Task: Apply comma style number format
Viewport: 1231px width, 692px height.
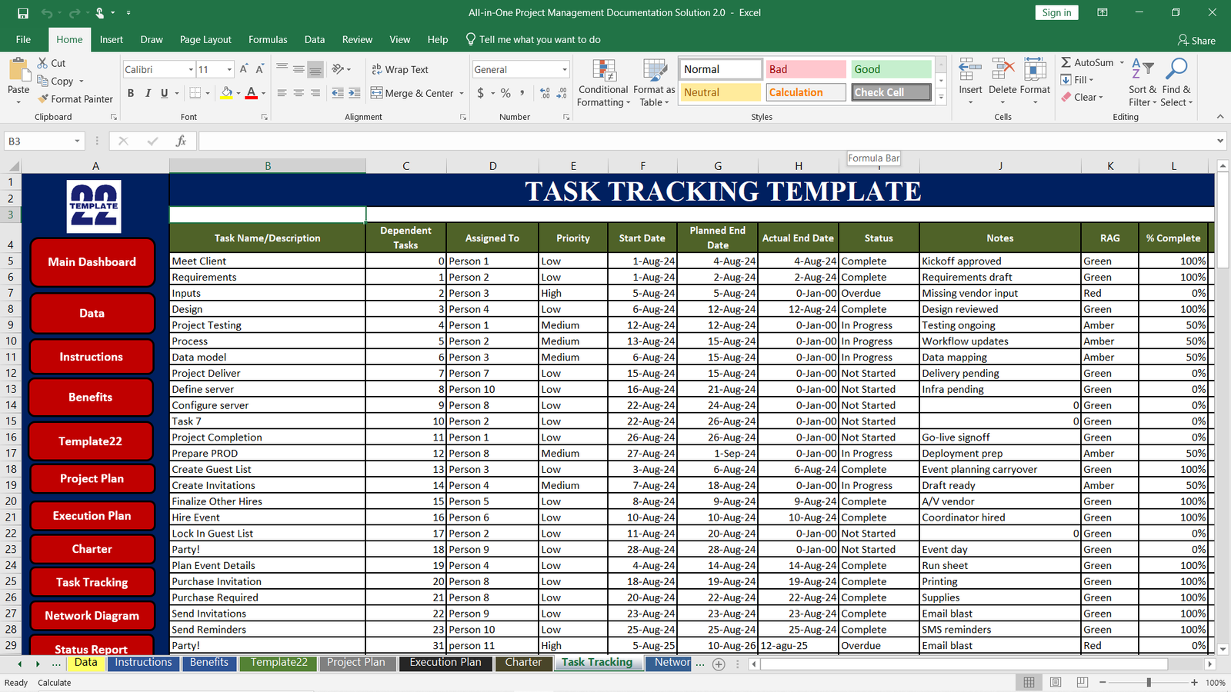Action: 522,93
